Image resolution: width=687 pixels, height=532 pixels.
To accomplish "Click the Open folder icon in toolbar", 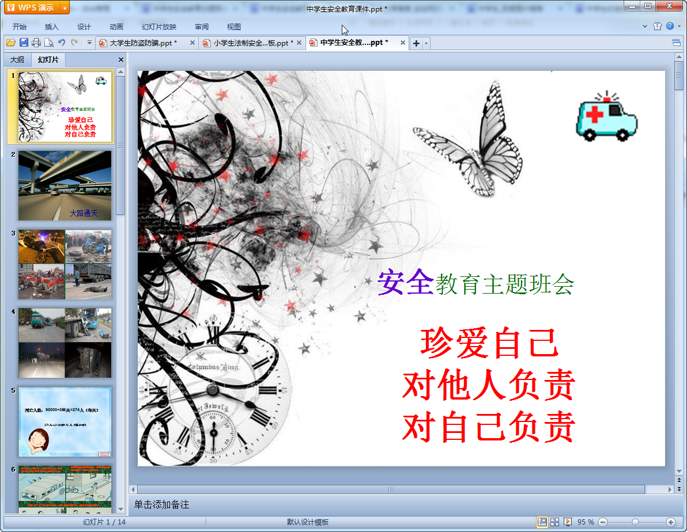I will (x=10, y=43).
